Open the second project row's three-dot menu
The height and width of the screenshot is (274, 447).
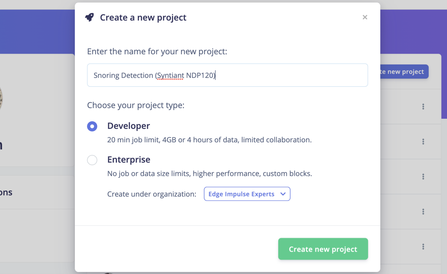coord(423,142)
